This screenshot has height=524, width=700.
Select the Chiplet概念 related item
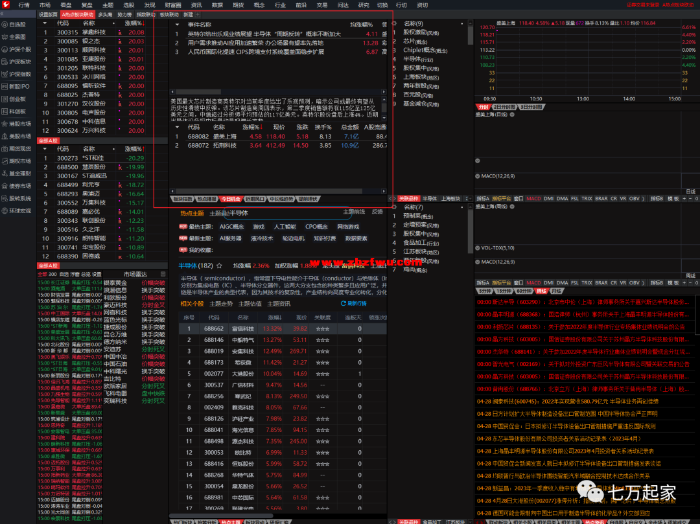(425, 51)
